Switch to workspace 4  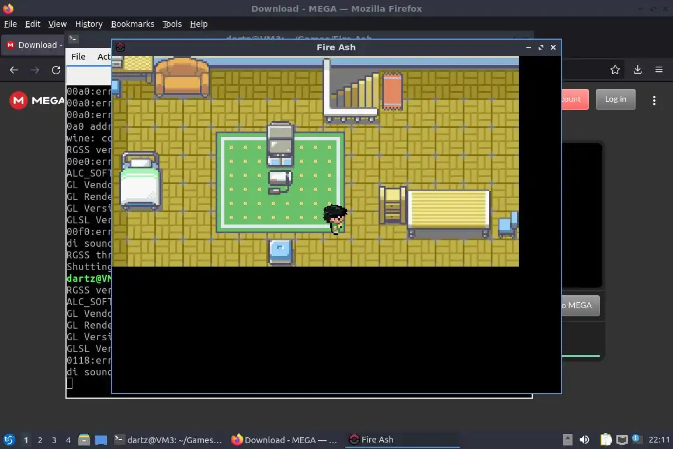pos(68,440)
